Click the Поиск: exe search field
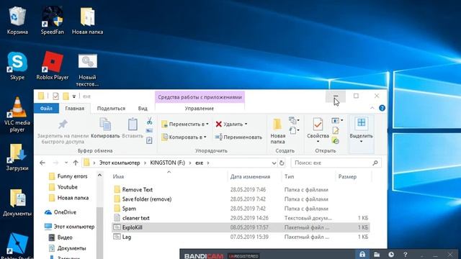Screen dimensions: 461x259 pos(336,163)
